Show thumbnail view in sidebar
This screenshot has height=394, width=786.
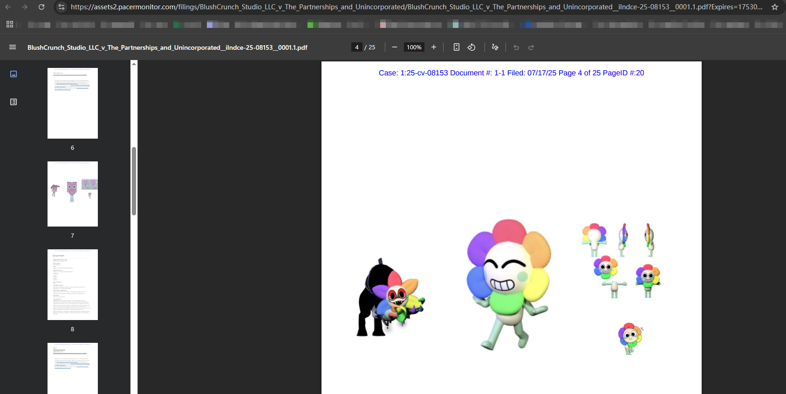14,74
